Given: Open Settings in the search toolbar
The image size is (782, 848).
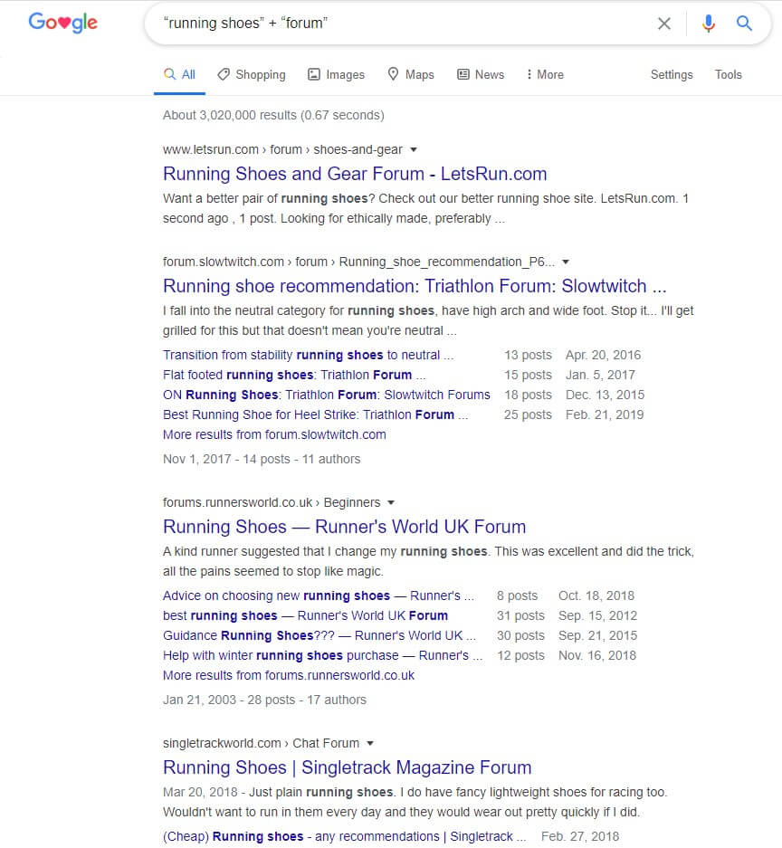Looking at the screenshot, I should click(x=672, y=74).
